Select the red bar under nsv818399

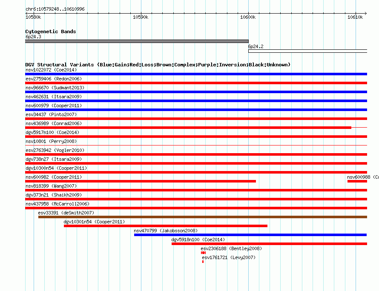click(x=196, y=190)
